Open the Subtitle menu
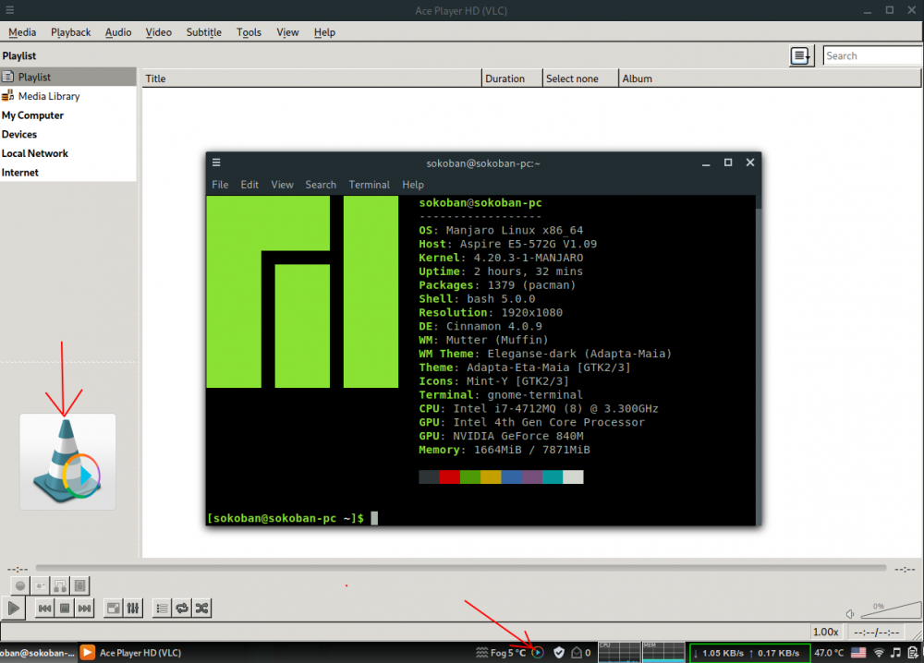 (x=204, y=32)
